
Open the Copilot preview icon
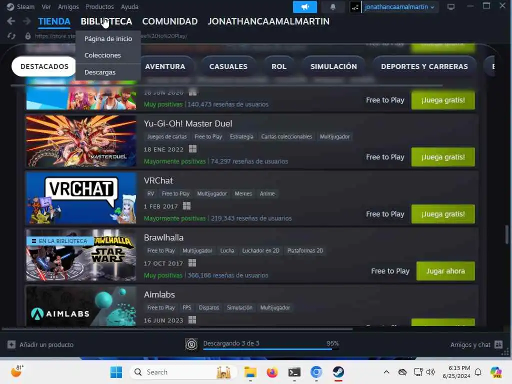[496, 372]
